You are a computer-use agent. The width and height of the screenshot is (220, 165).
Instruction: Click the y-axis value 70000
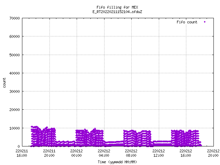click(x=14, y=18)
